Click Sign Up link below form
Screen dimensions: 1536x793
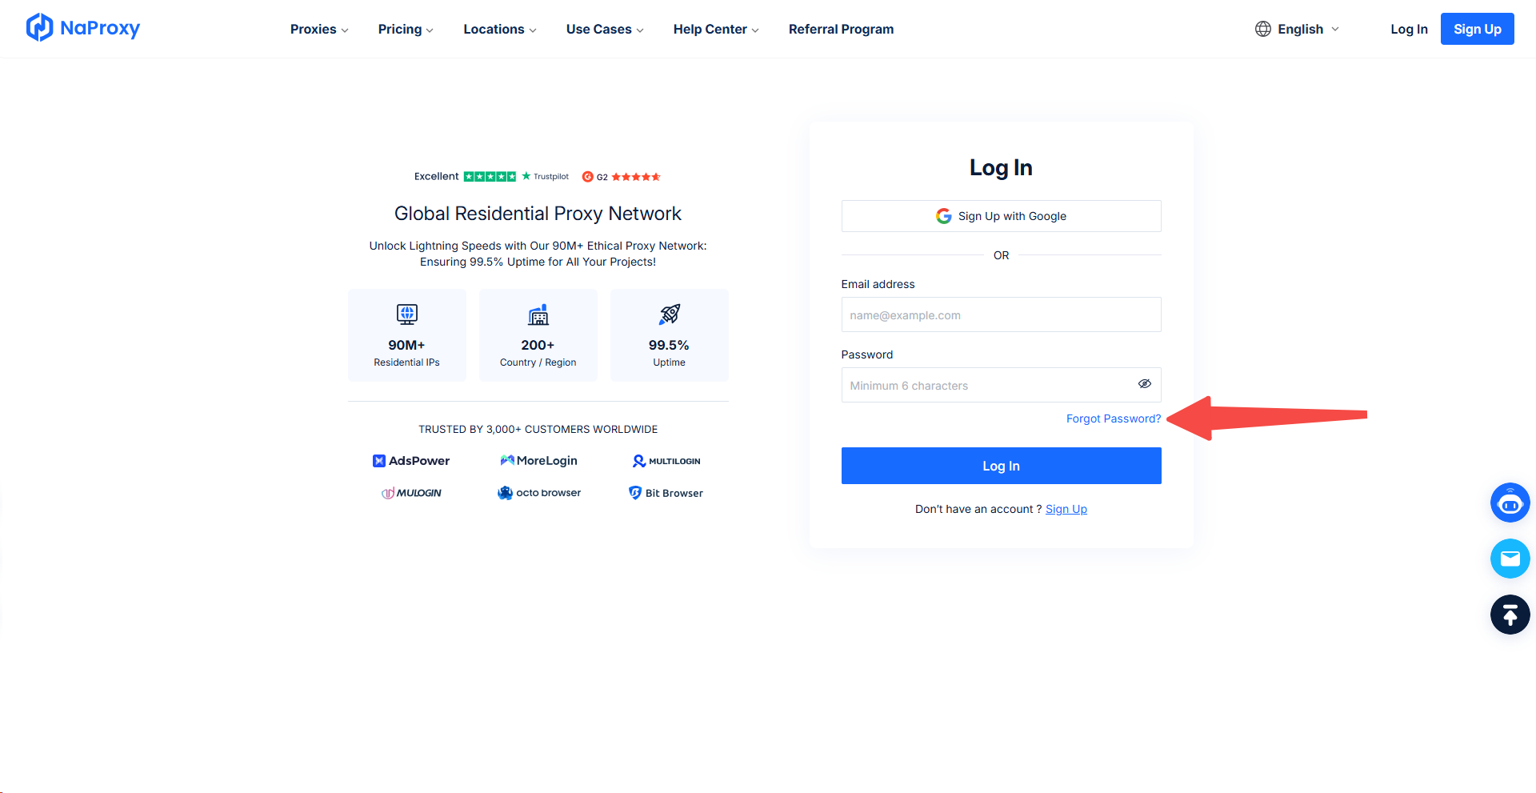(1066, 509)
